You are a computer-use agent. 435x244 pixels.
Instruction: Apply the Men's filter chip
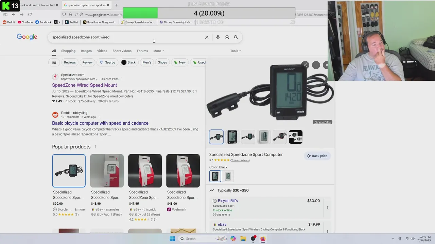pyautogui.click(x=147, y=62)
